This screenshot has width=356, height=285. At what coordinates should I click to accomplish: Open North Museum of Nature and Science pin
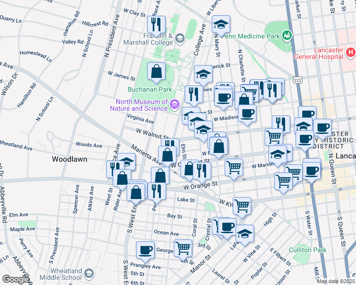coord(175,104)
